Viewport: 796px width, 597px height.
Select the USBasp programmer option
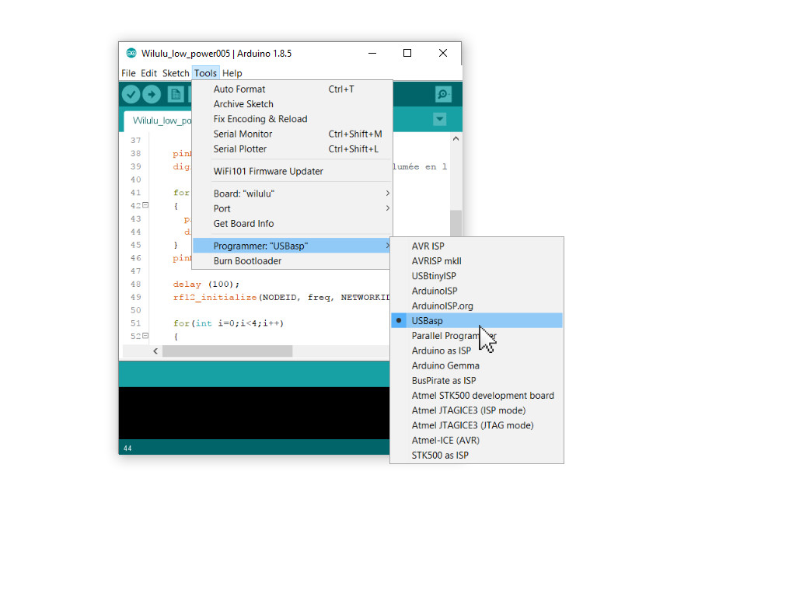tap(477, 321)
